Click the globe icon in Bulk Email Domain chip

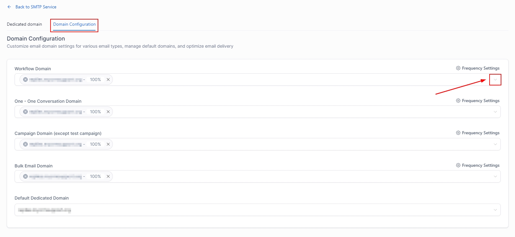click(x=25, y=176)
